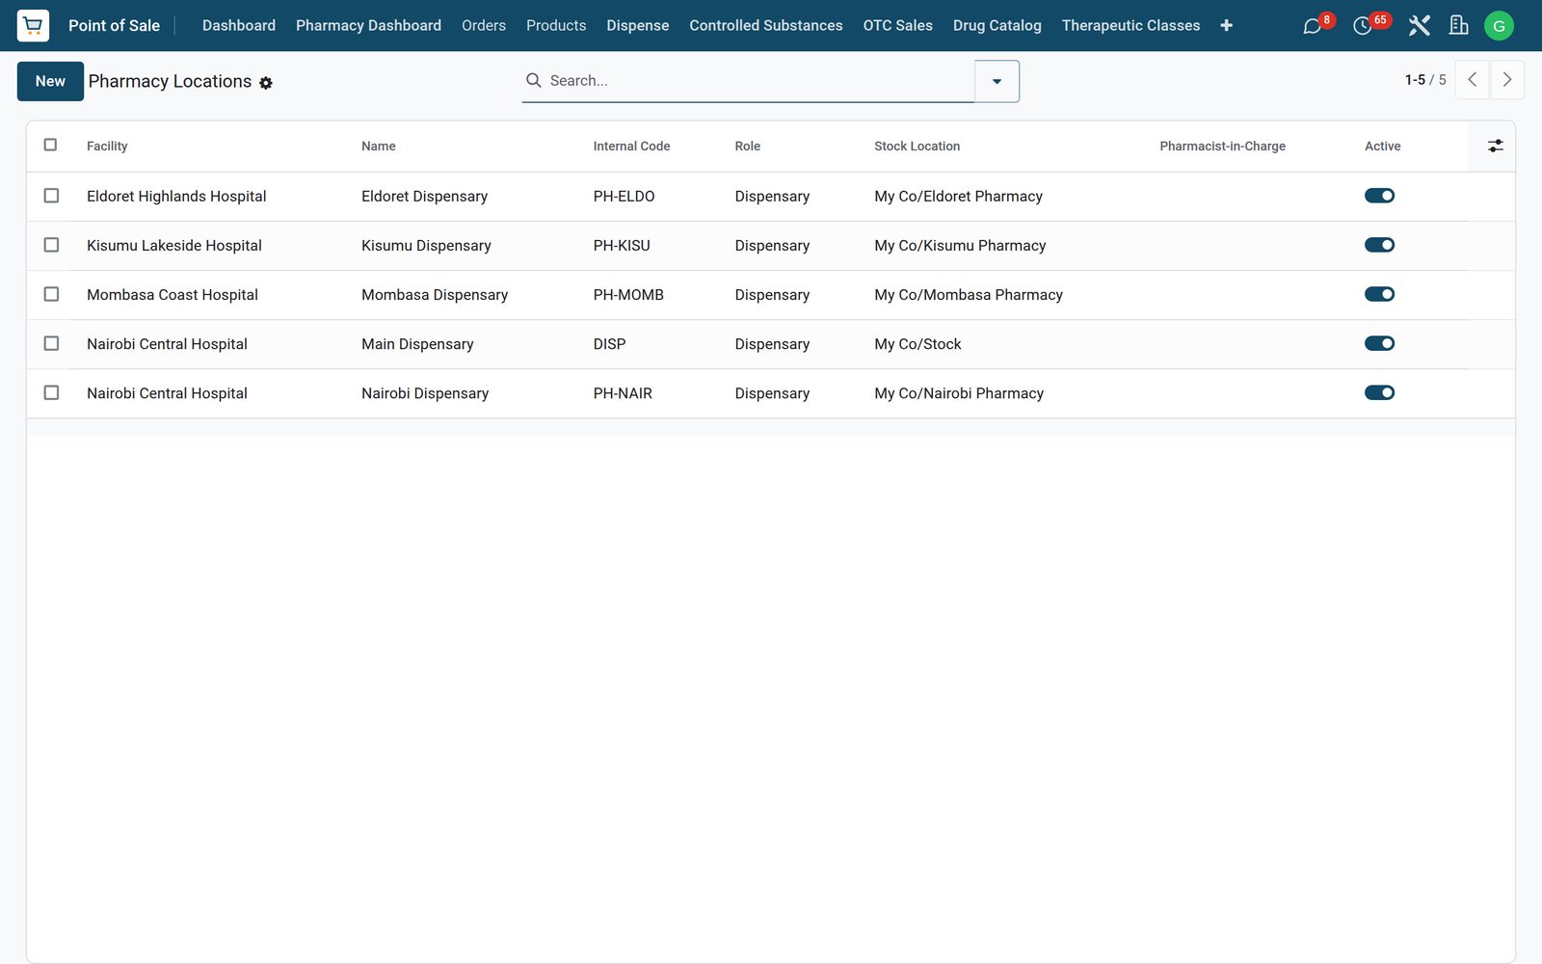
Task: Click the DISP internal code cell
Action: click(x=609, y=344)
